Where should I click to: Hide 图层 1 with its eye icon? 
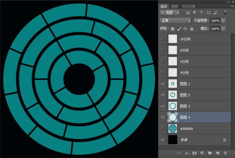click(162, 84)
